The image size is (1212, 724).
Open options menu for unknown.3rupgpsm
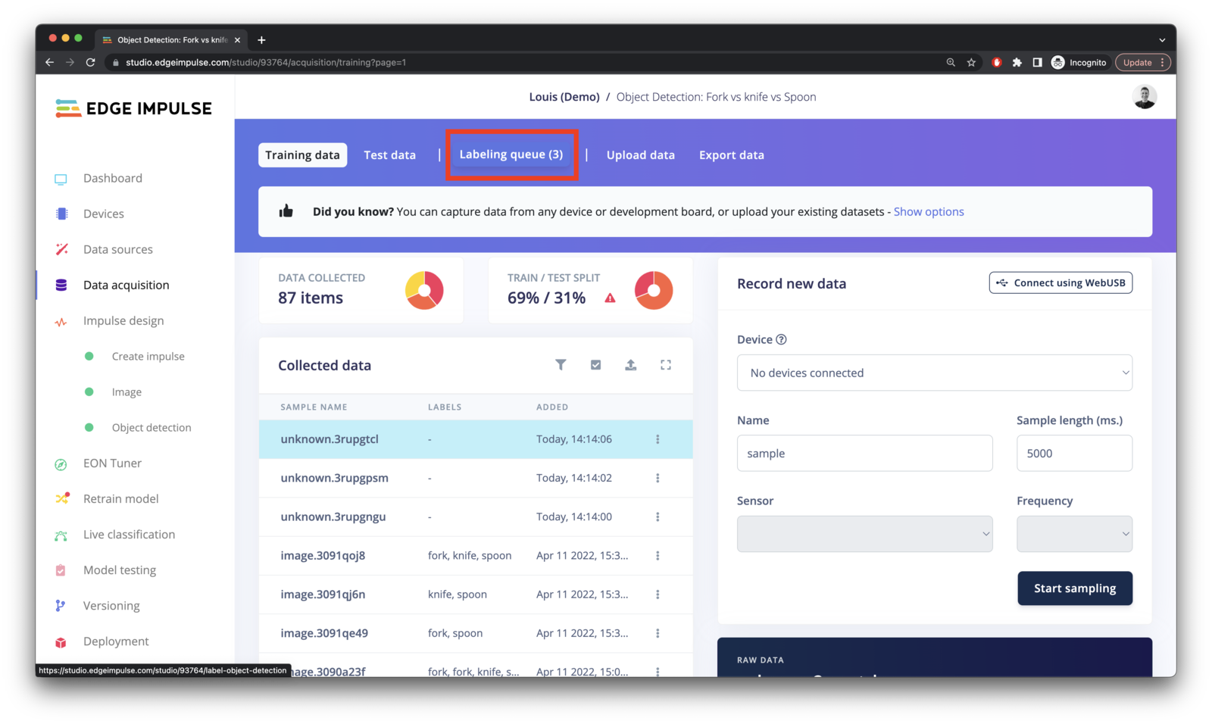[x=658, y=478]
